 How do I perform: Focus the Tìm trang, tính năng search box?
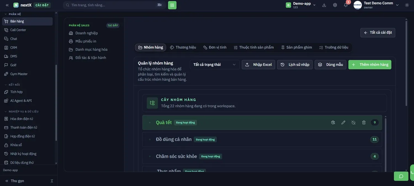114,5
